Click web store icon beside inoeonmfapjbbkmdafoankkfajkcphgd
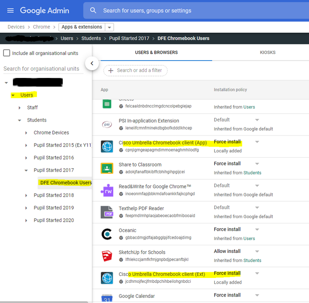The image size is (309, 303). [121, 194]
